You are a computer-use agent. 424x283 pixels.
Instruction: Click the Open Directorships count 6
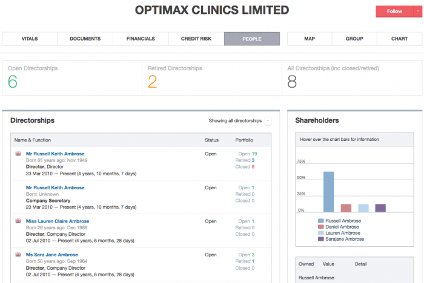point(13,82)
